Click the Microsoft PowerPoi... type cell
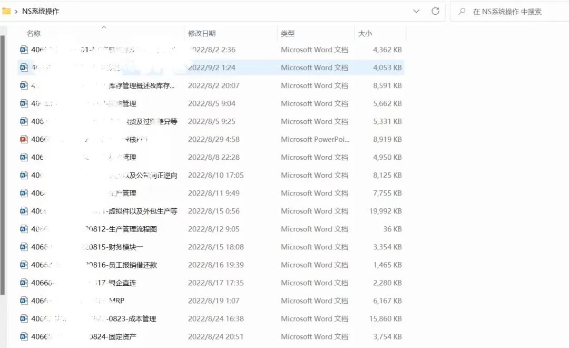 pos(315,139)
